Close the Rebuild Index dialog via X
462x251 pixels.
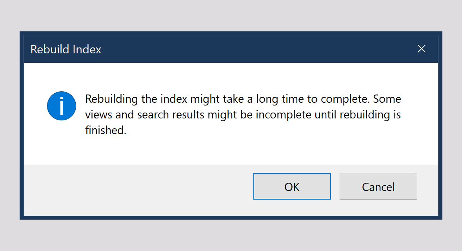pyautogui.click(x=421, y=49)
